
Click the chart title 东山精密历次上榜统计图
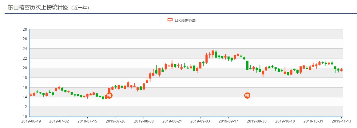click(38, 7)
